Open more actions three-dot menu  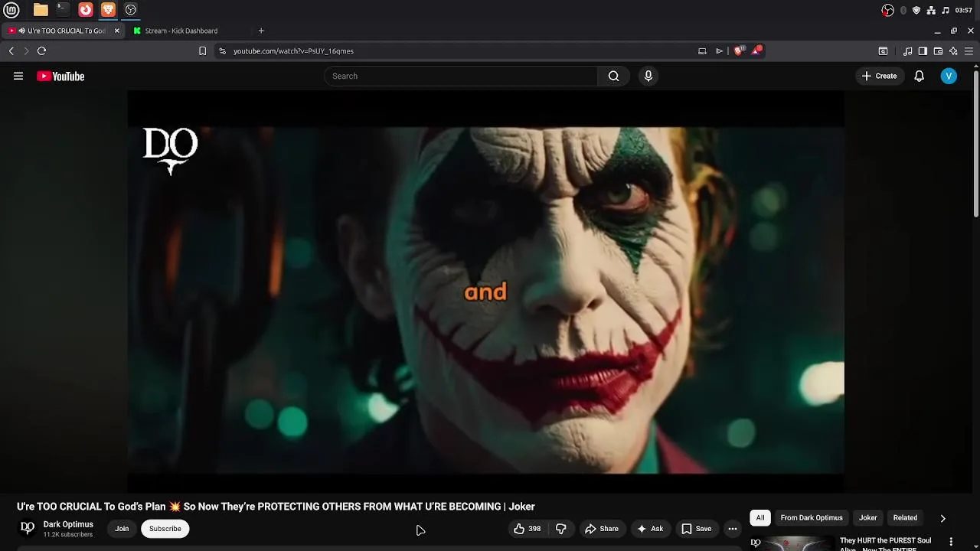[733, 529]
